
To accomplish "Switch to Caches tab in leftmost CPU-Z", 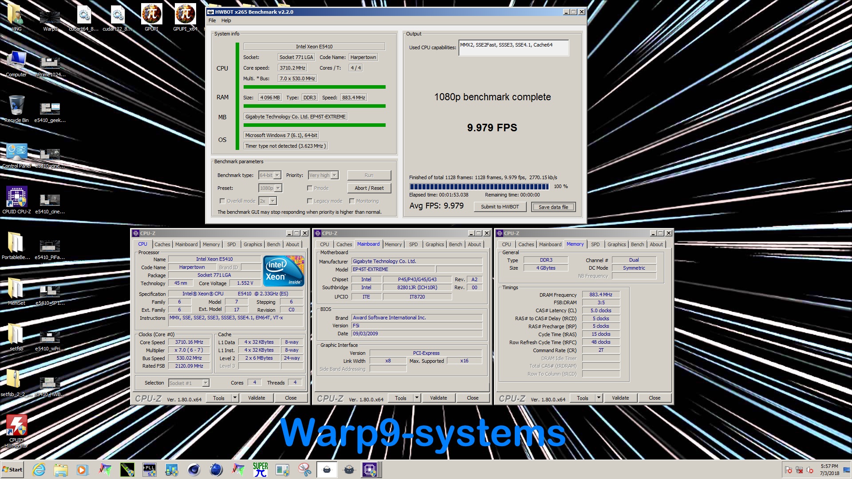I will click(x=162, y=244).
